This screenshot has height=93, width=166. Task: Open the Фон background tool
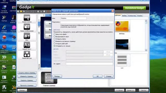tap(27, 37)
